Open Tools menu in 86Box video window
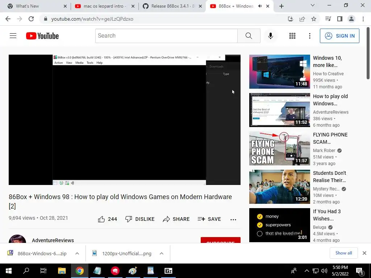 (90, 63)
